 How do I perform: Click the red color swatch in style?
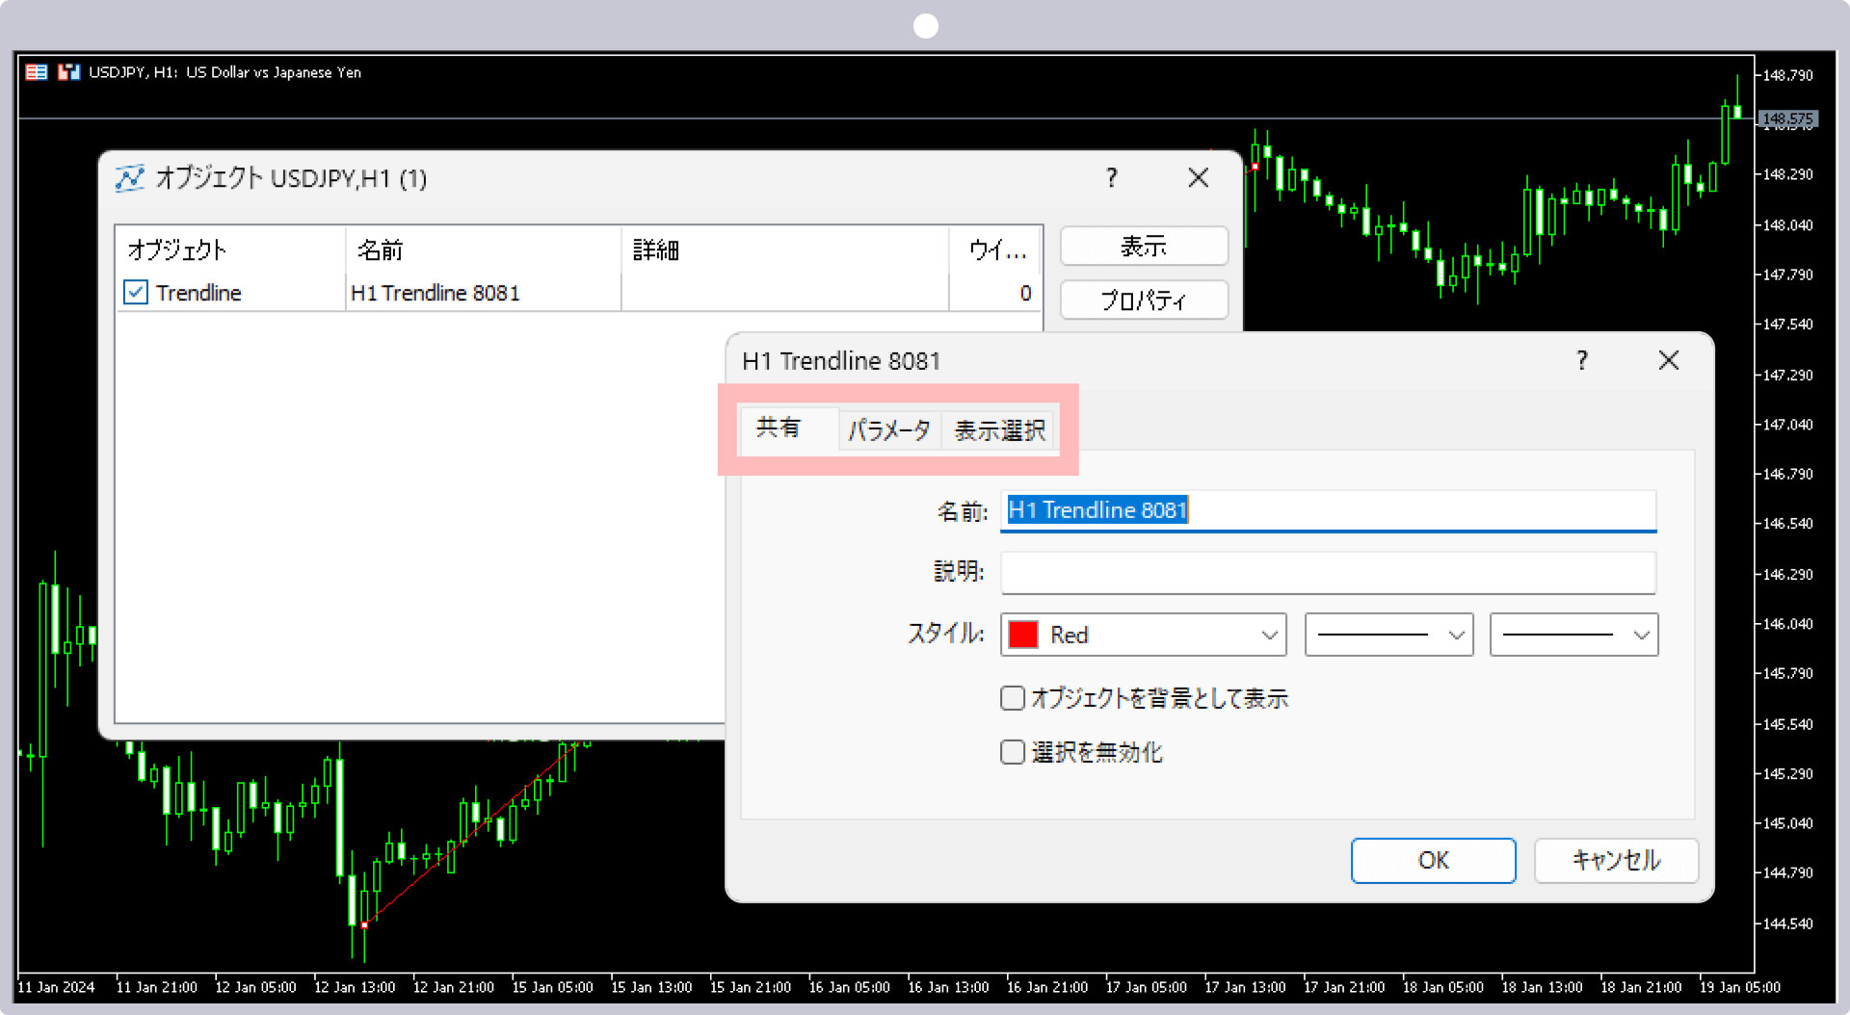[1022, 635]
